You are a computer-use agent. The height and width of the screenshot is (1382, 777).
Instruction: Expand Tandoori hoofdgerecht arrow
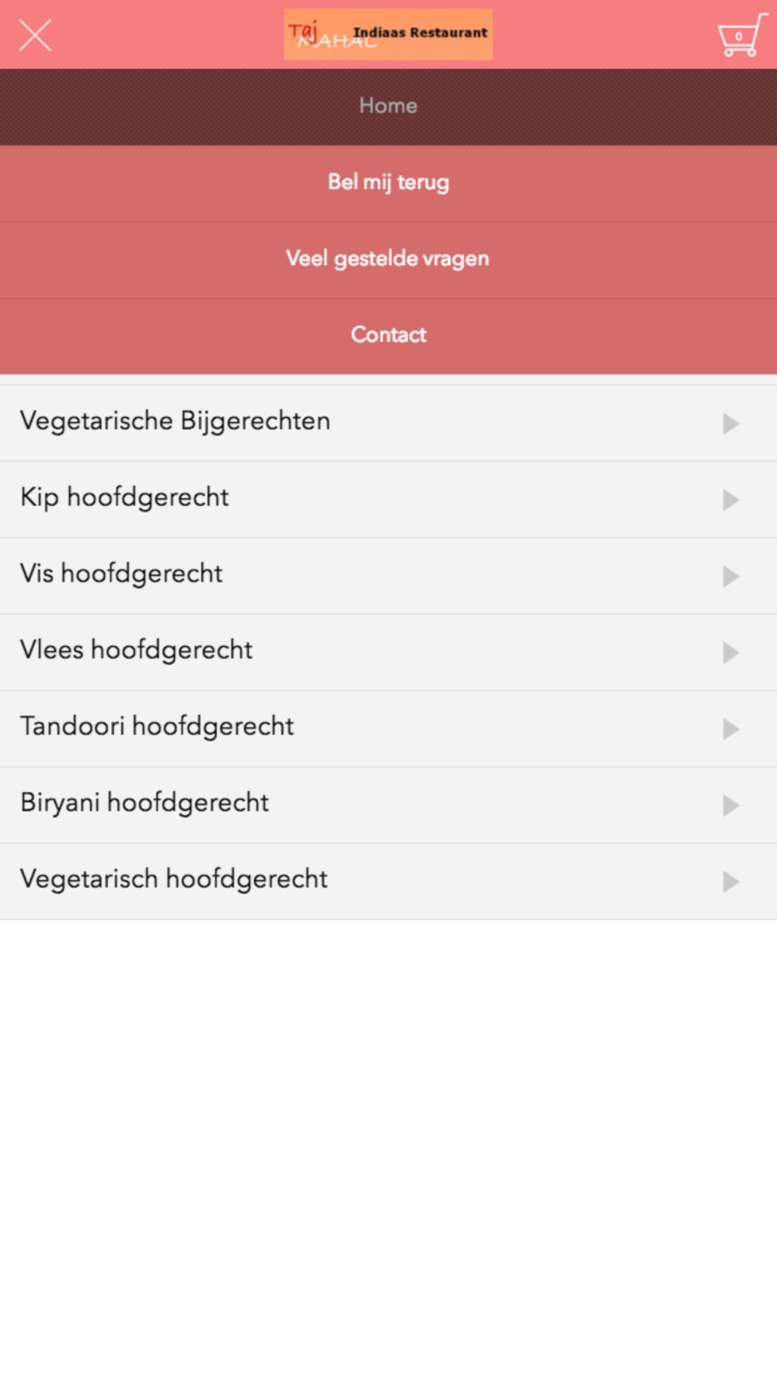(730, 728)
